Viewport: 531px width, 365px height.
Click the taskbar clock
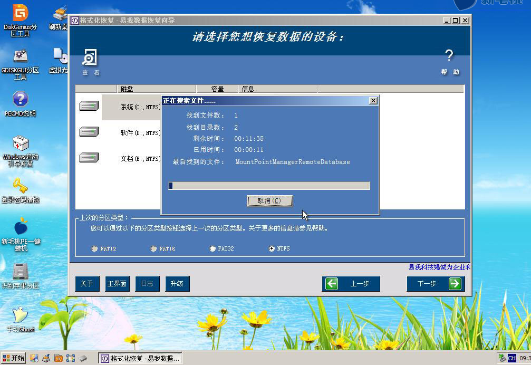click(525, 358)
